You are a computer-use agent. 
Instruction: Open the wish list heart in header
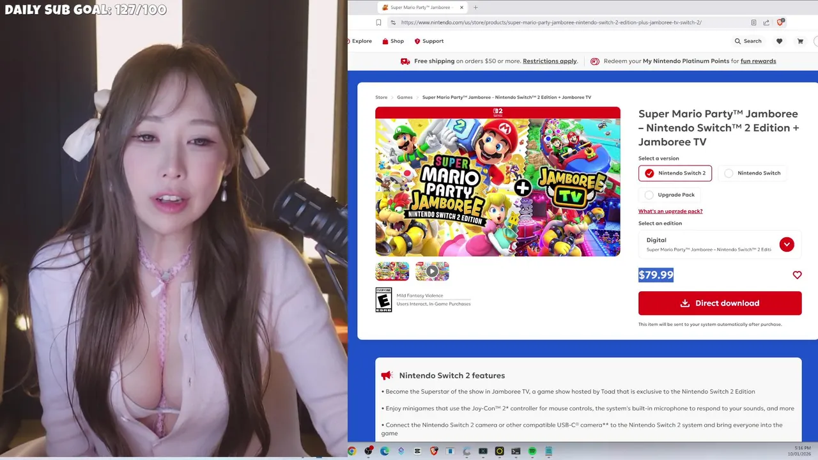(x=779, y=41)
